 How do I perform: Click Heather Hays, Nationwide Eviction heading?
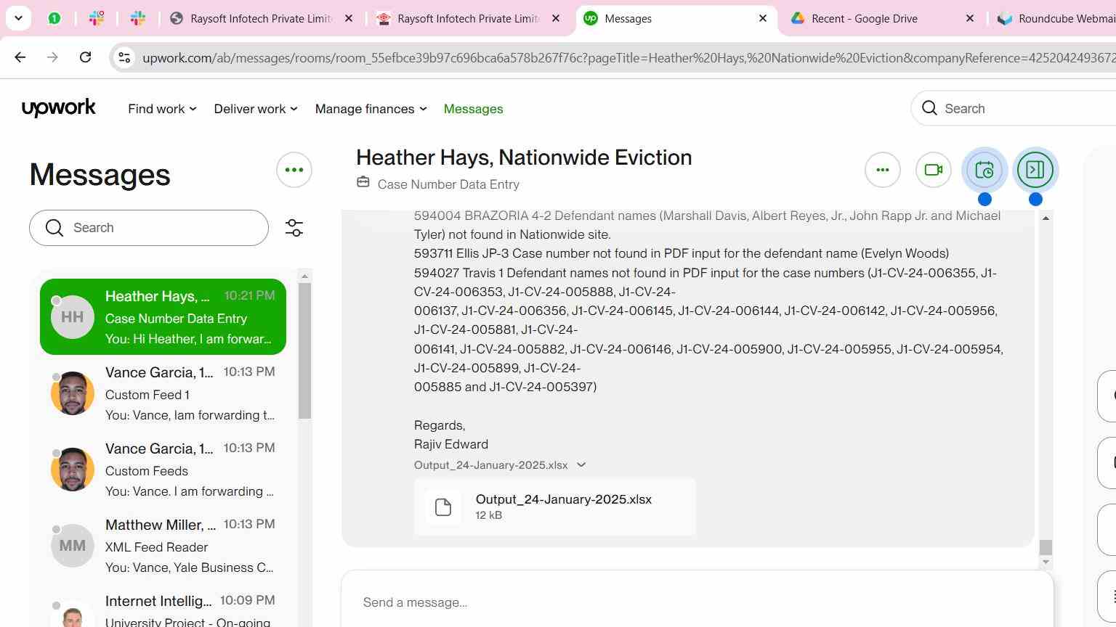(x=524, y=157)
